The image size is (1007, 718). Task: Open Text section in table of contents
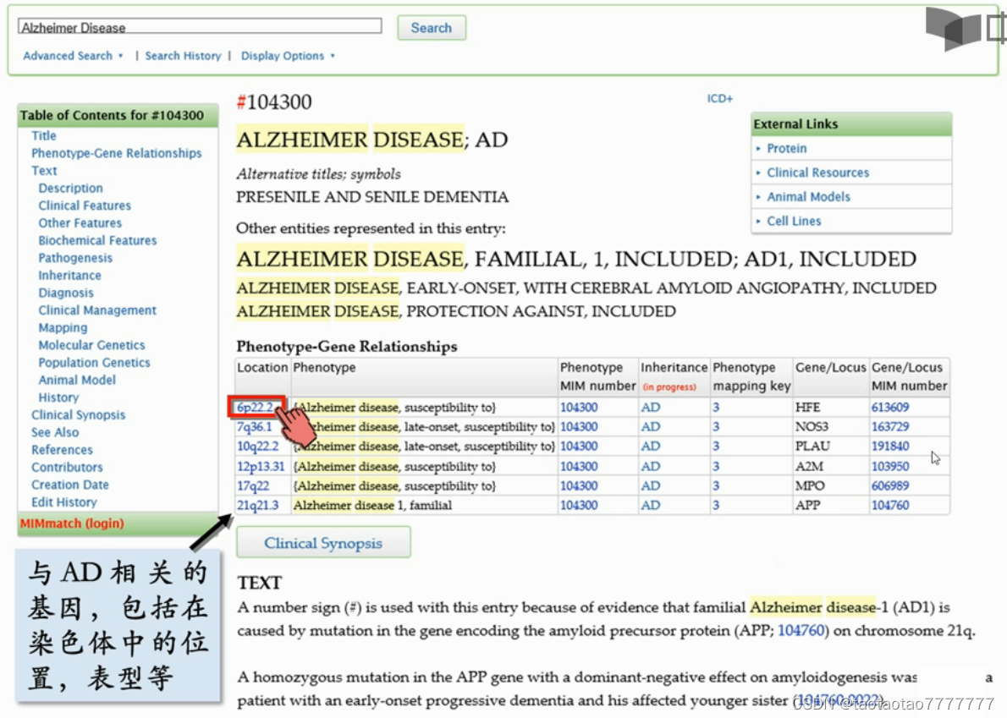(x=44, y=171)
